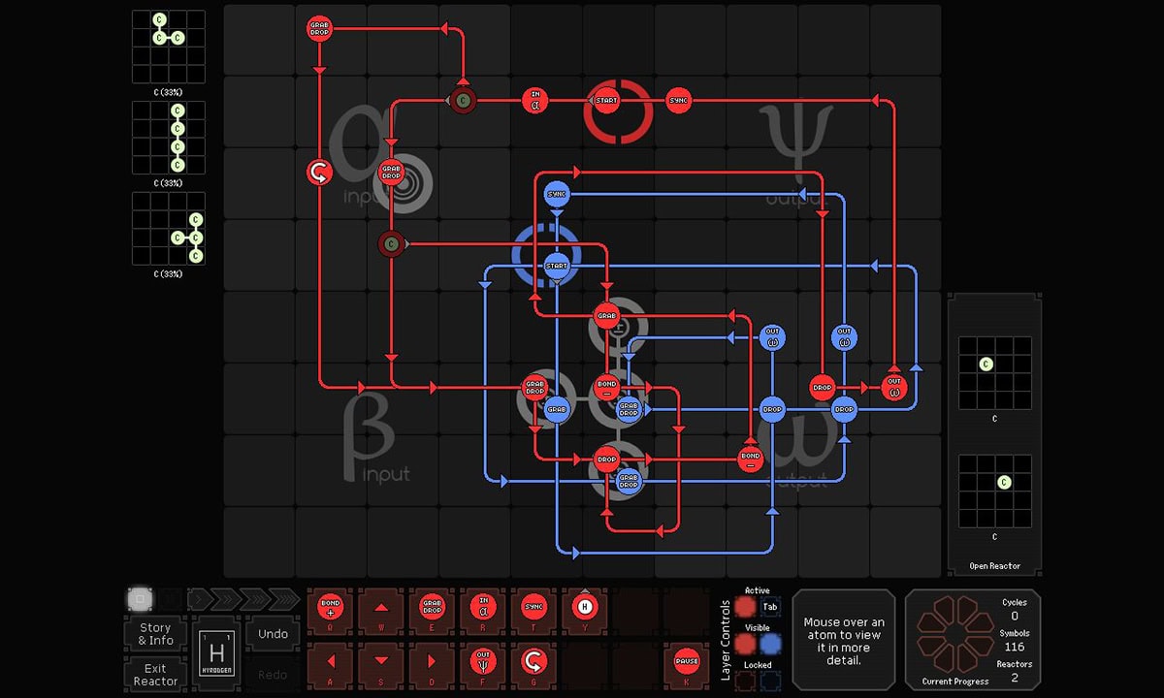The height and width of the screenshot is (698, 1164).
Task: Click the Cycles value 0
Action: point(1015,616)
